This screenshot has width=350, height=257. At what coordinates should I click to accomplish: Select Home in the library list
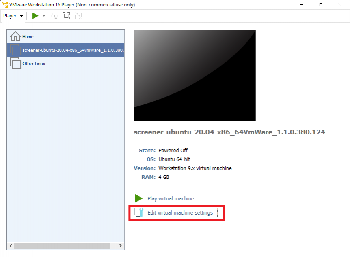pyautogui.click(x=28, y=37)
